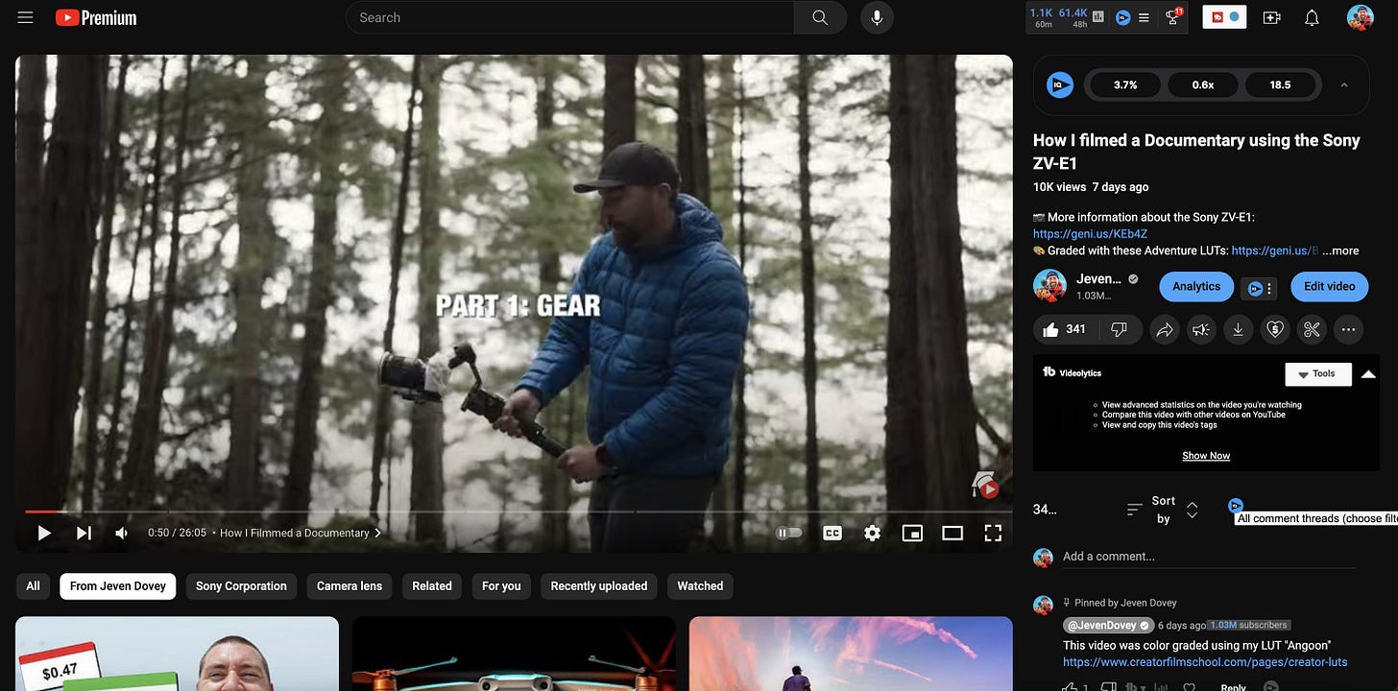This screenshot has width=1398, height=691.
Task: Open the Sort by comments dropdown
Action: (1163, 510)
